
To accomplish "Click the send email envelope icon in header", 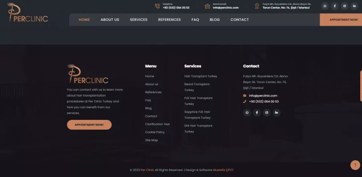I will coord(208,6).
